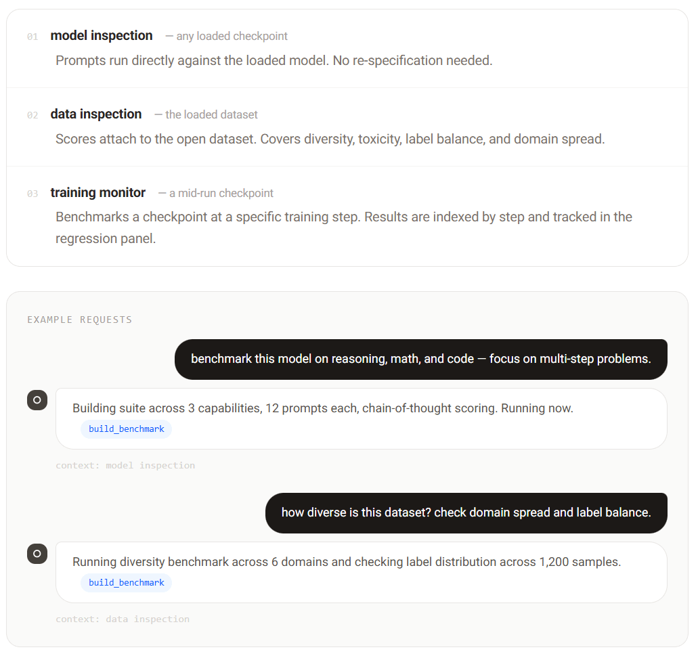
Task: Click the build_benchmark tag under the Running diversity reply
Action: (x=127, y=583)
